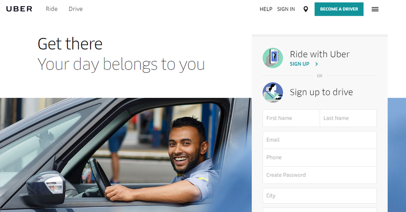Viewport: 406px width, 212px height.
Task: Click the Ride with Uber heading
Action: 320,54
